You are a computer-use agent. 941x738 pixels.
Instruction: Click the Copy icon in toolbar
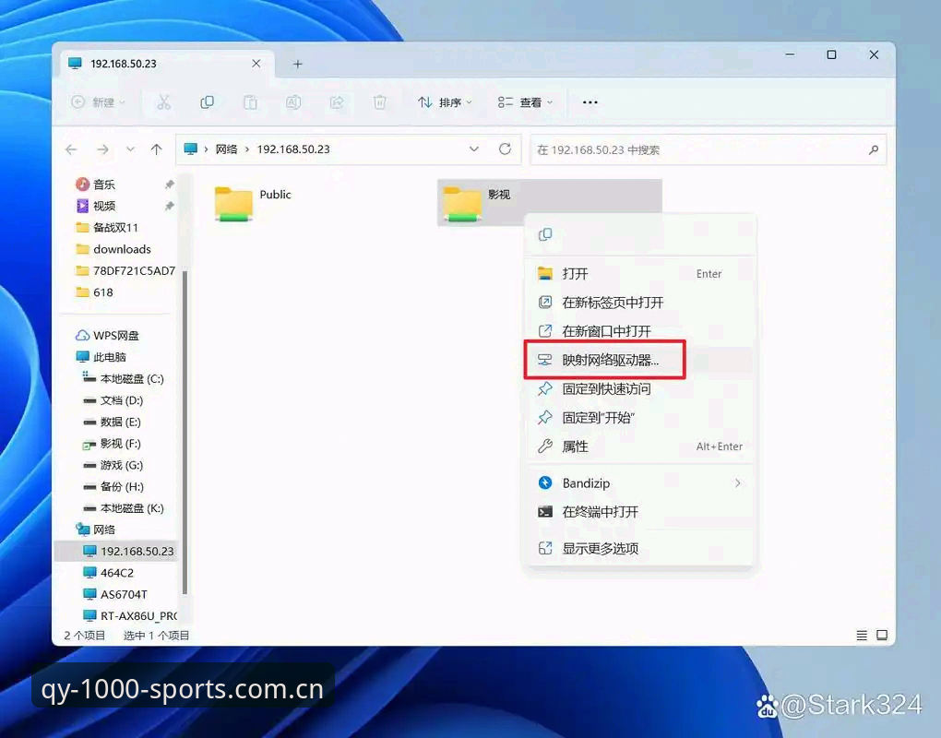207,102
